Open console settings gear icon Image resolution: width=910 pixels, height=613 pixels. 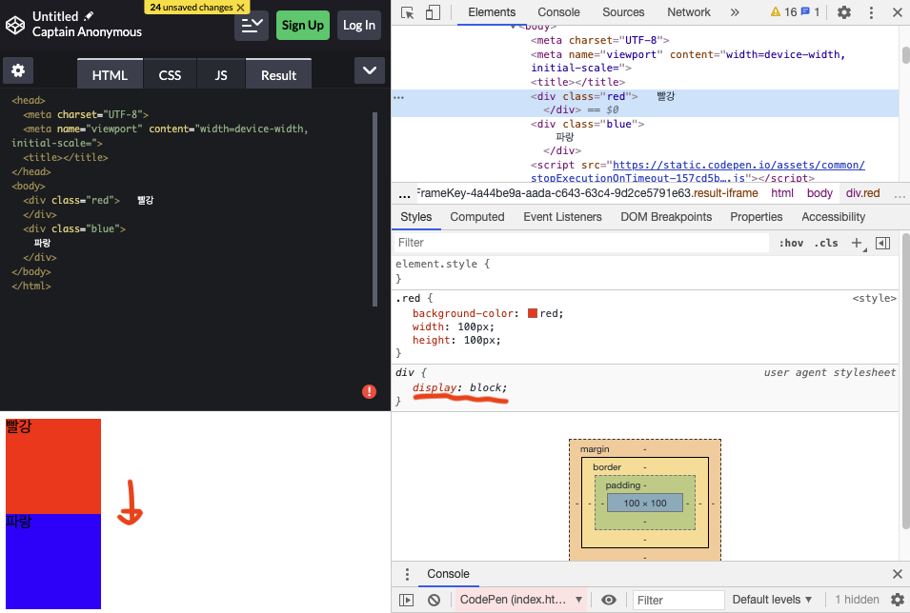click(x=897, y=600)
